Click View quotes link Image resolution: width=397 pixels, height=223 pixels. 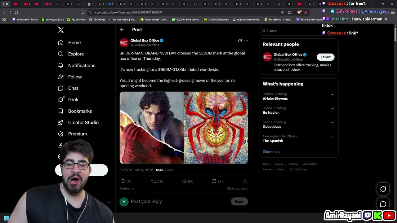237,189
